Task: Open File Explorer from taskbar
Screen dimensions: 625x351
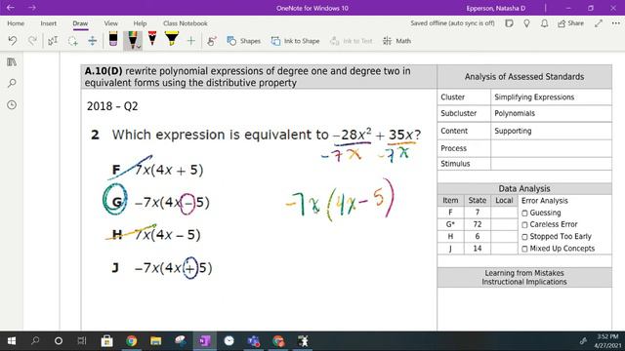Action: [155, 341]
